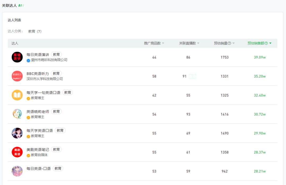Click the avatar of 每日英语-口语
This screenshot has width=286, height=185.
pyautogui.click(x=17, y=171)
